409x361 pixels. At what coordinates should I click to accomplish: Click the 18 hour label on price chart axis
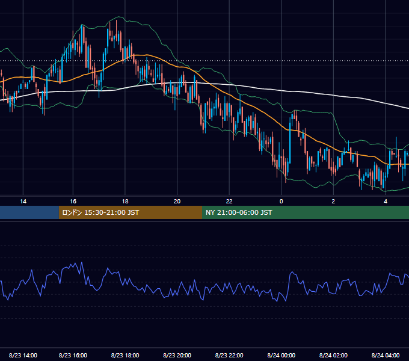[125, 202]
